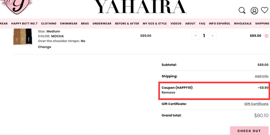270x135 pixels.
Task: Go to the Videos page
Action: tap(176, 23)
